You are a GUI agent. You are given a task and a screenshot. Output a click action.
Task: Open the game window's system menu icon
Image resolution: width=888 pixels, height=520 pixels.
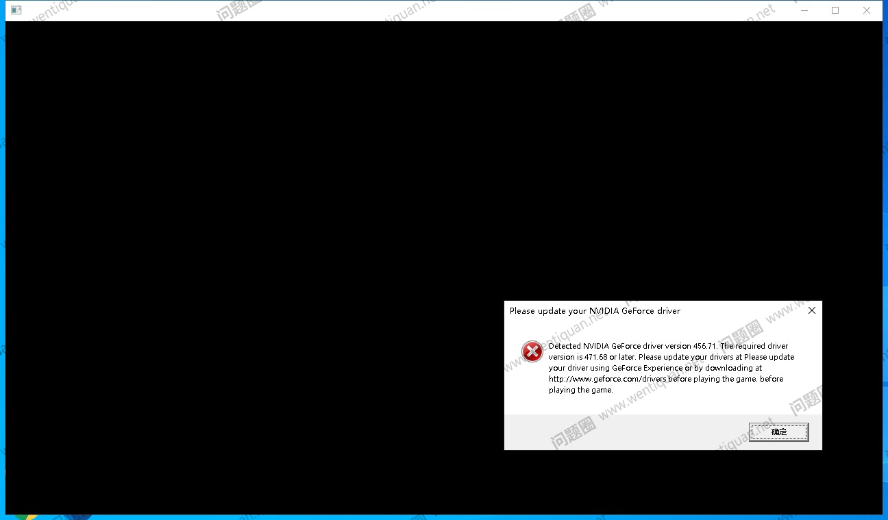pos(16,10)
